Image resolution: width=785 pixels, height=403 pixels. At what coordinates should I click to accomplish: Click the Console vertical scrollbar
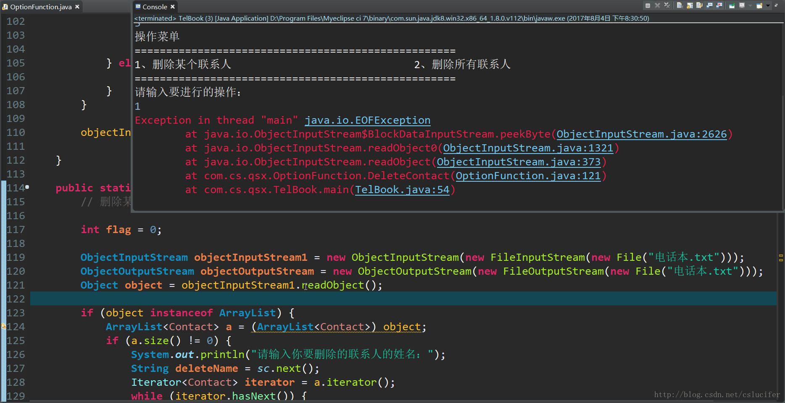pyautogui.click(x=782, y=116)
